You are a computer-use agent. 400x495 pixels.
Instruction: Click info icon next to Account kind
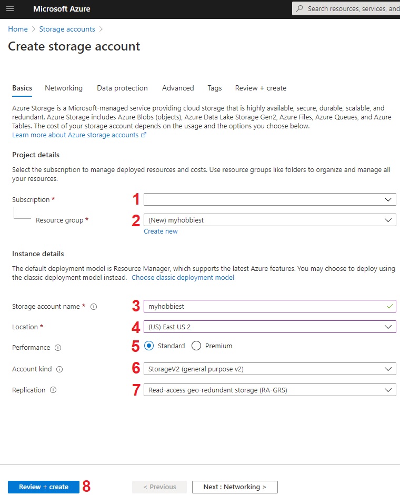point(59,369)
